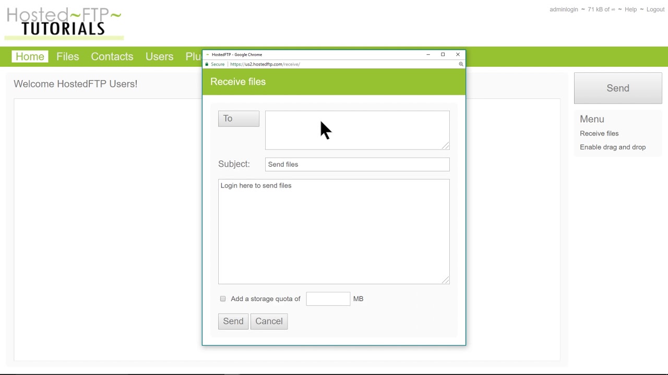Open the Help link

630,9
